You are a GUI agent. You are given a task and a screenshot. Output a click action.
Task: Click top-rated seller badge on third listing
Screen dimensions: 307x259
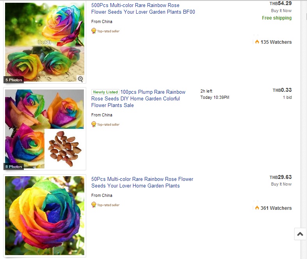[105, 205]
